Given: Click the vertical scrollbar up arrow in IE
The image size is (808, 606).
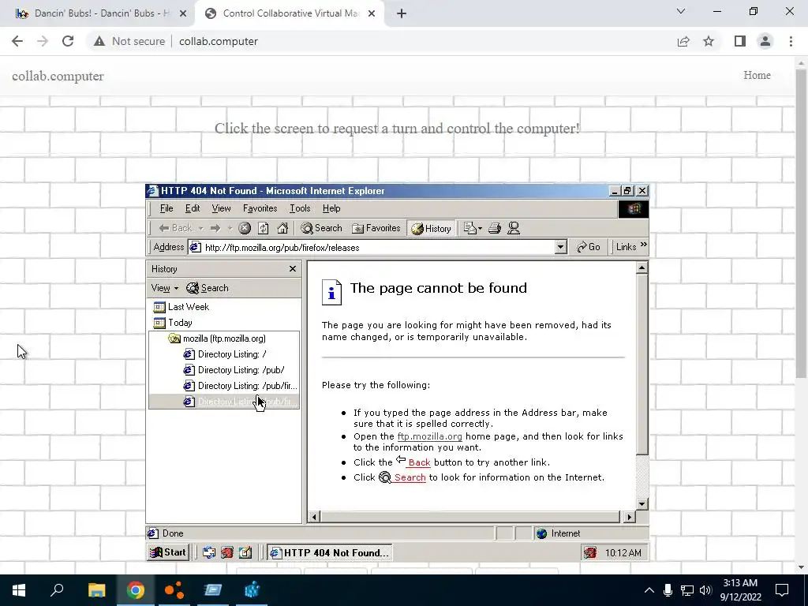Looking at the screenshot, I should [642, 267].
